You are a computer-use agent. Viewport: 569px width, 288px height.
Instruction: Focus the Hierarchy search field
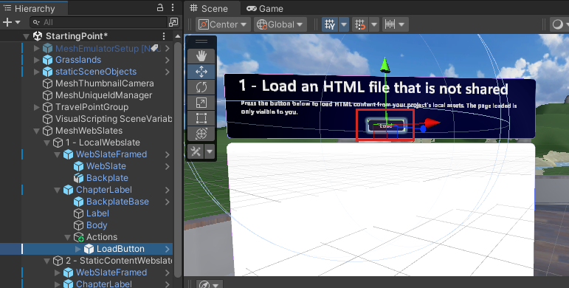click(99, 22)
